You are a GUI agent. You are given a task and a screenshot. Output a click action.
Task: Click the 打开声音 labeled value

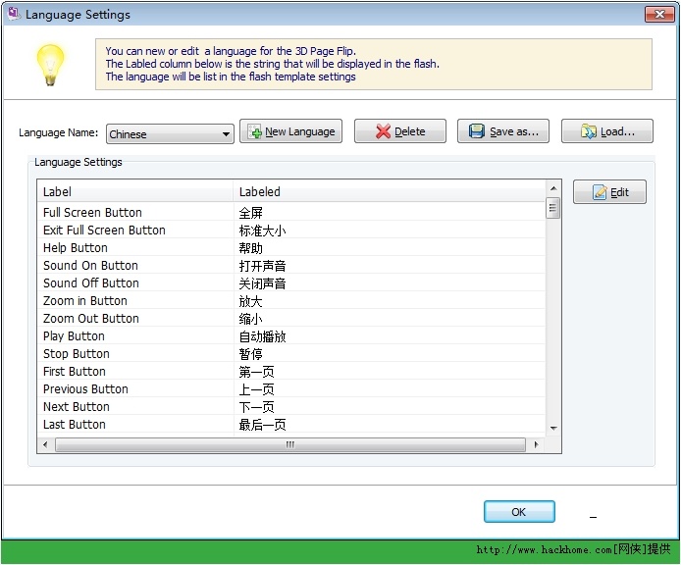pos(262,266)
